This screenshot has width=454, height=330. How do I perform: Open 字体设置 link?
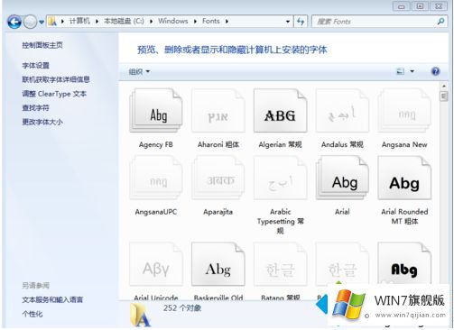(35, 65)
